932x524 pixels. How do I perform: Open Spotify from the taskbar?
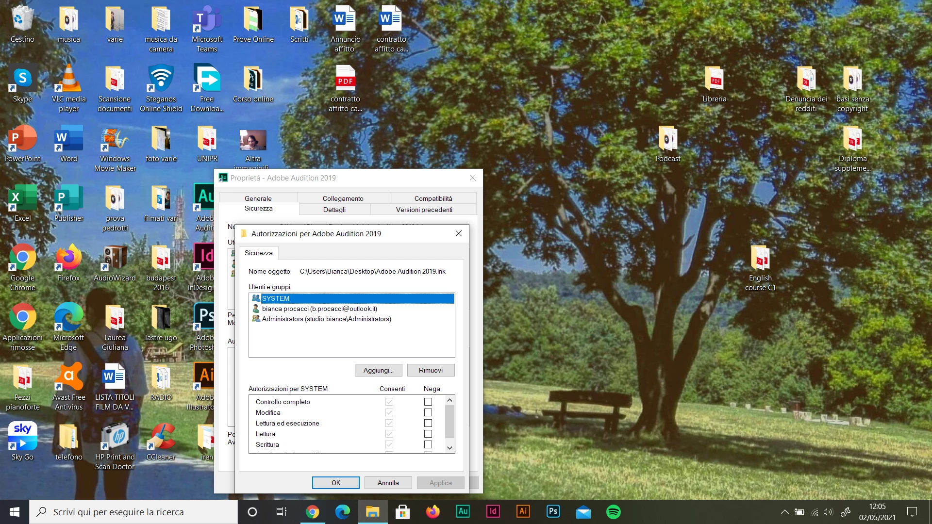coord(613,512)
